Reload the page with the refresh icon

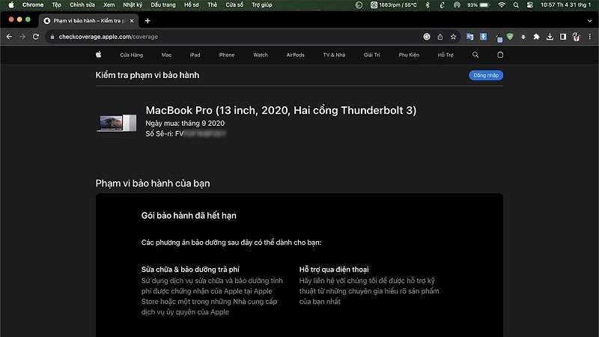coord(35,37)
